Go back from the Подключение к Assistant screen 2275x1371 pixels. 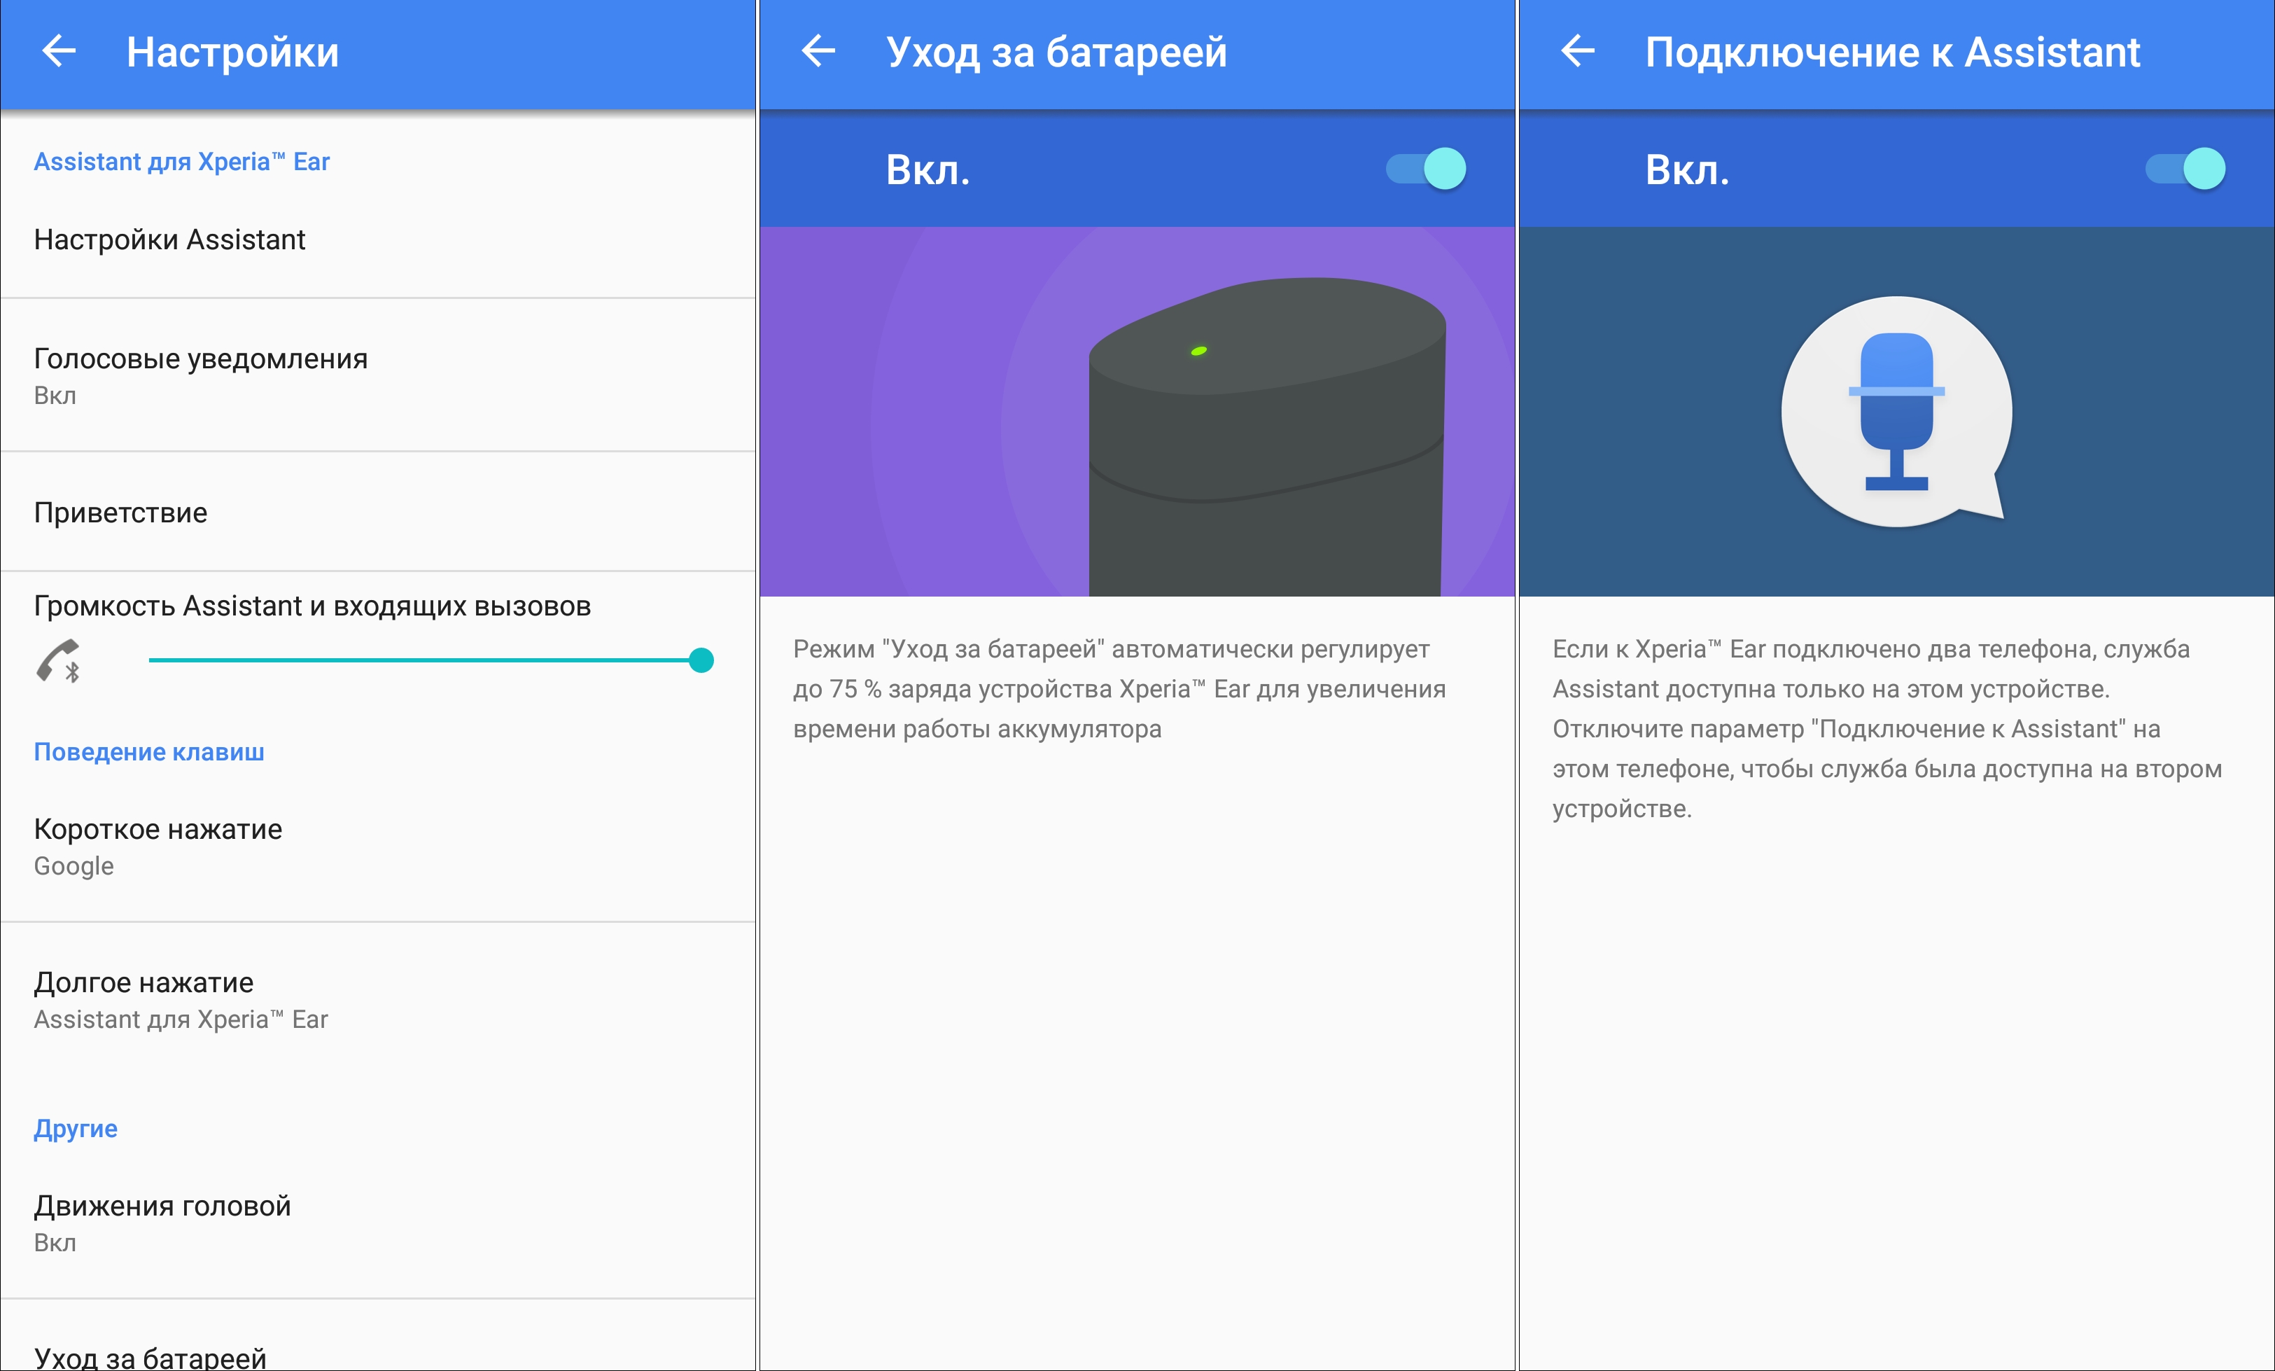point(1578,51)
